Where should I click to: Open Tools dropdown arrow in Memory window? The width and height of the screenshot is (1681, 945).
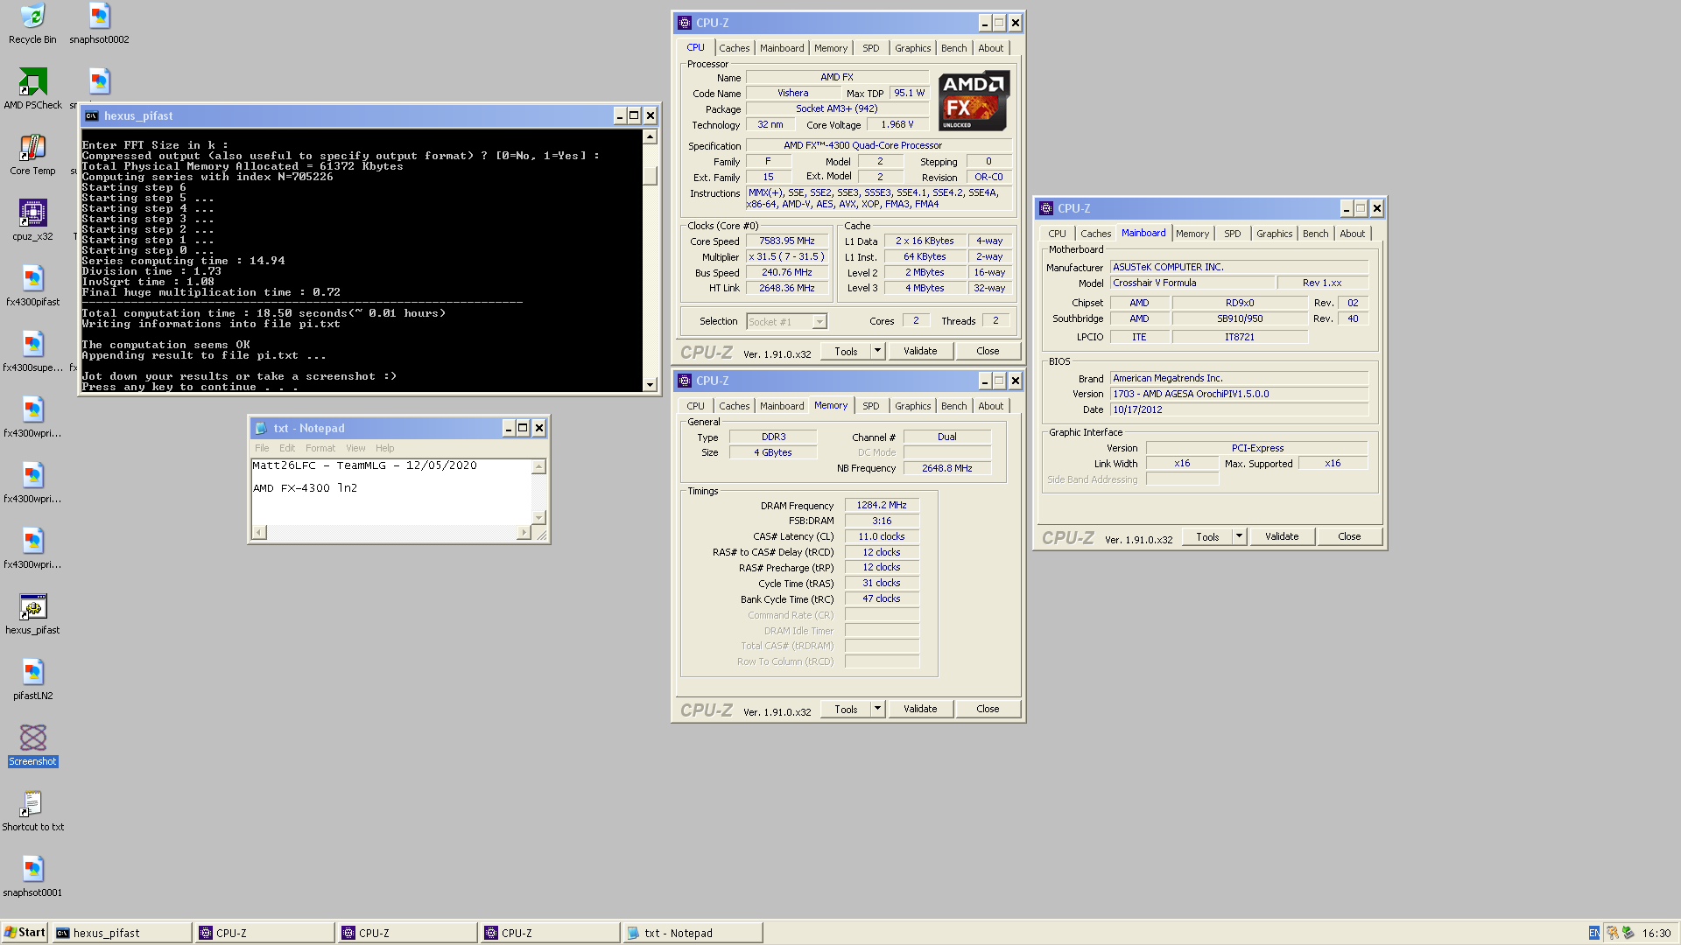pyautogui.click(x=877, y=709)
